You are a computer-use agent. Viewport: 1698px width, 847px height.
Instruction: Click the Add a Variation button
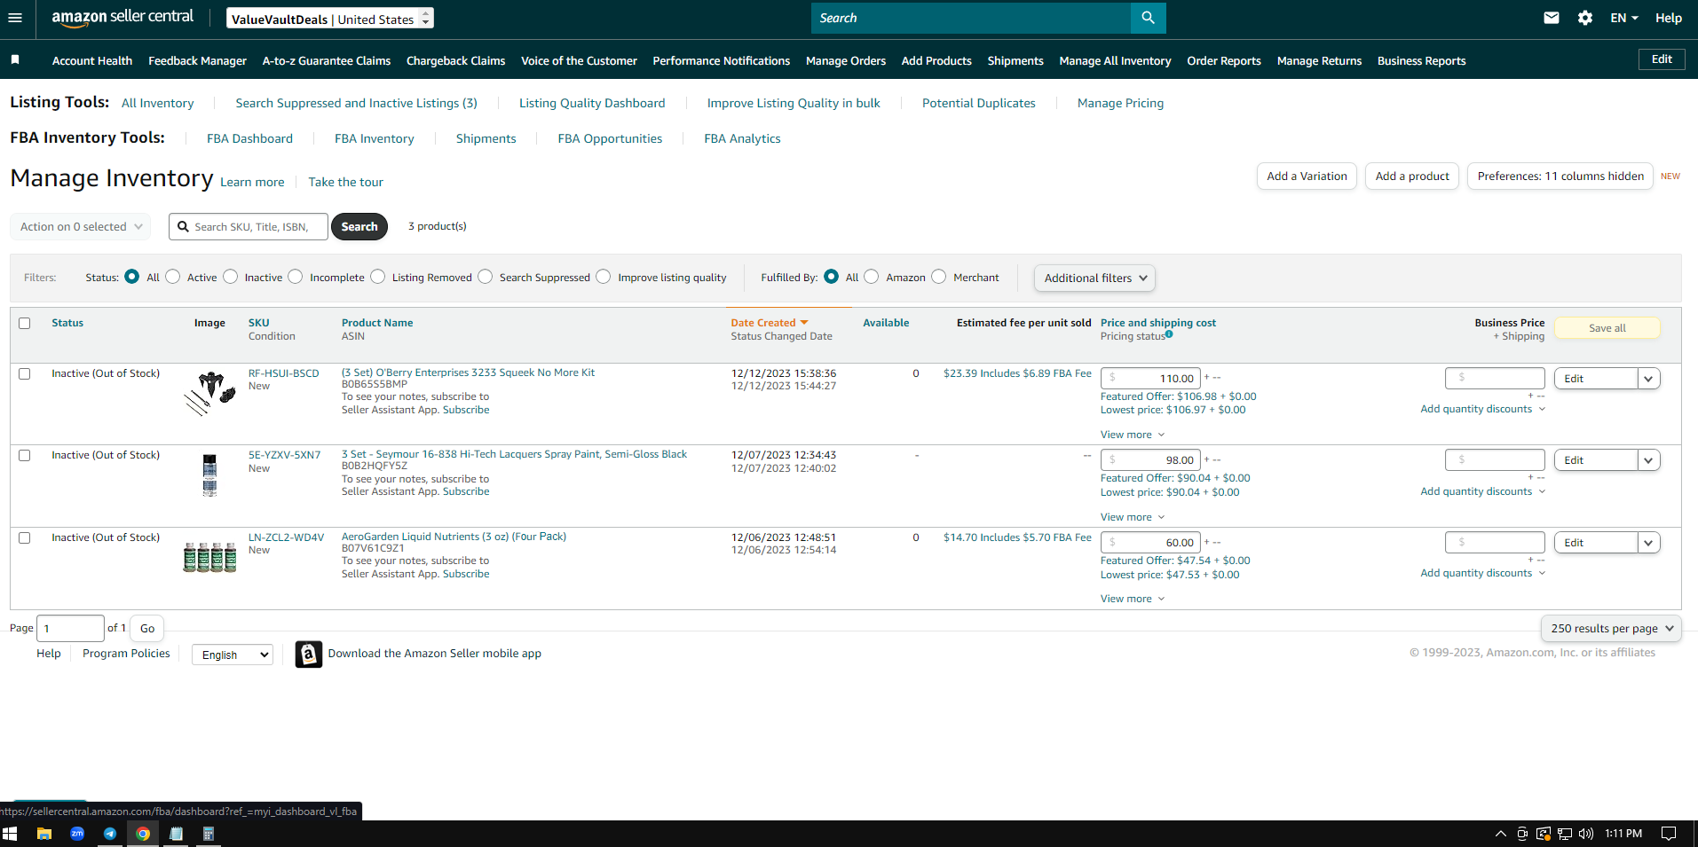[x=1307, y=176]
